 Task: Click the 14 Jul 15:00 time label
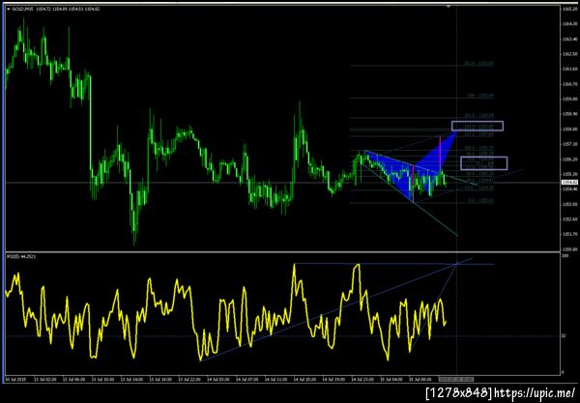tap(304, 380)
